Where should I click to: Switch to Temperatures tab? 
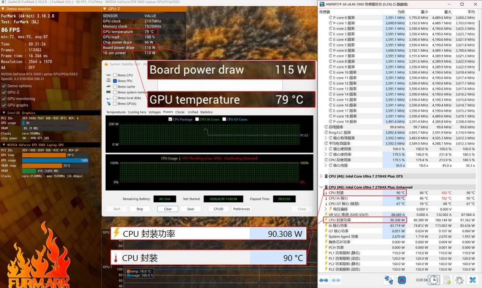(116, 112)
